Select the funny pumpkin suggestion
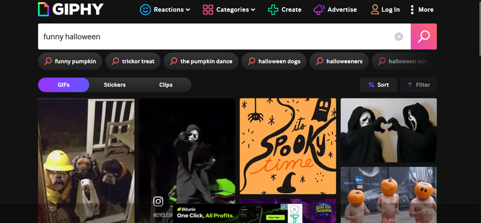481x223 pixels. pyautogui.click(x=70, y=61)
